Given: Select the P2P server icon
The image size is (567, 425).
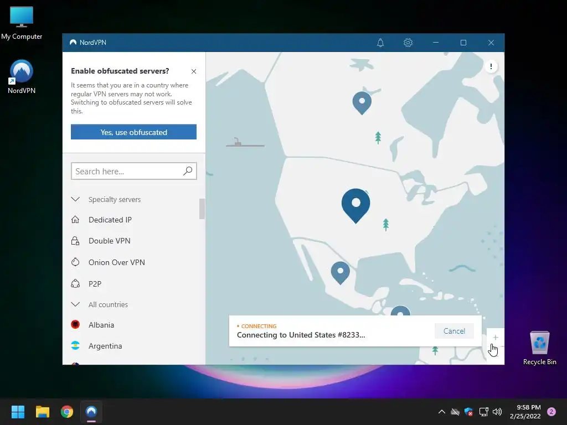Looking at the screenshot, I should [x=75, y=283].
